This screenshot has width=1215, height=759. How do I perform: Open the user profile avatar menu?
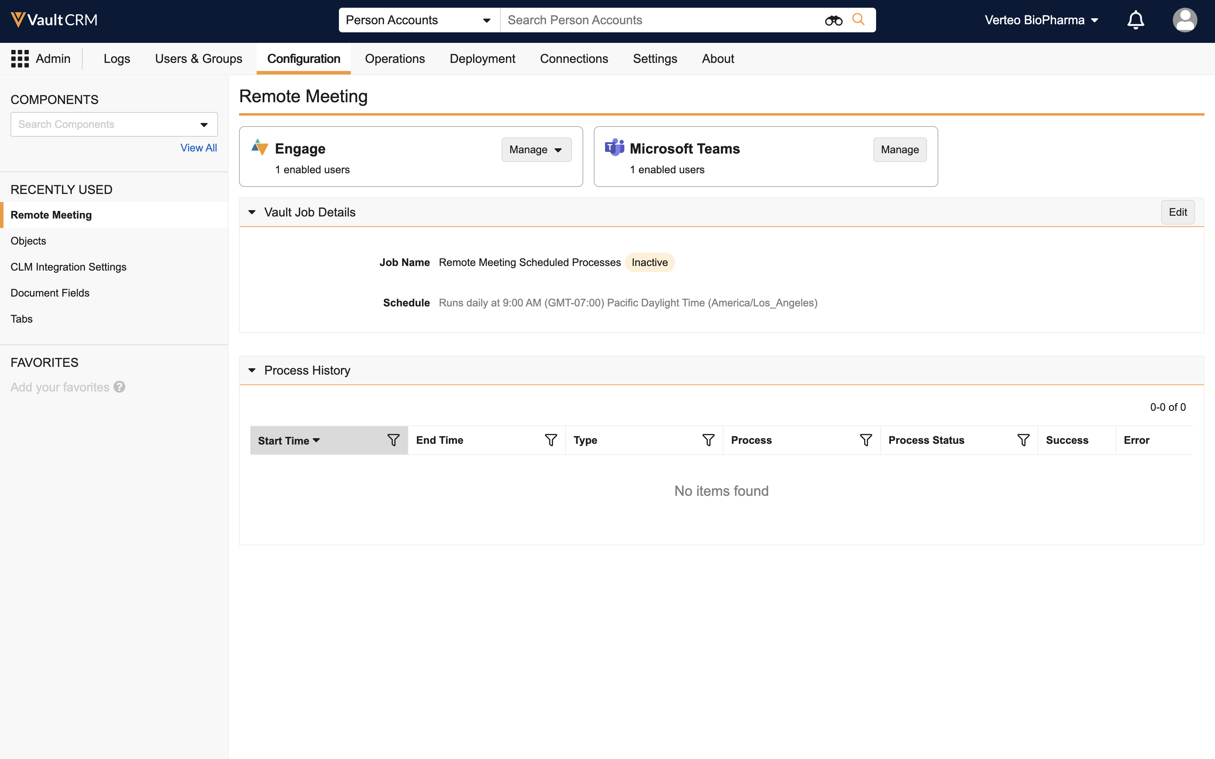pos(1185,20)
